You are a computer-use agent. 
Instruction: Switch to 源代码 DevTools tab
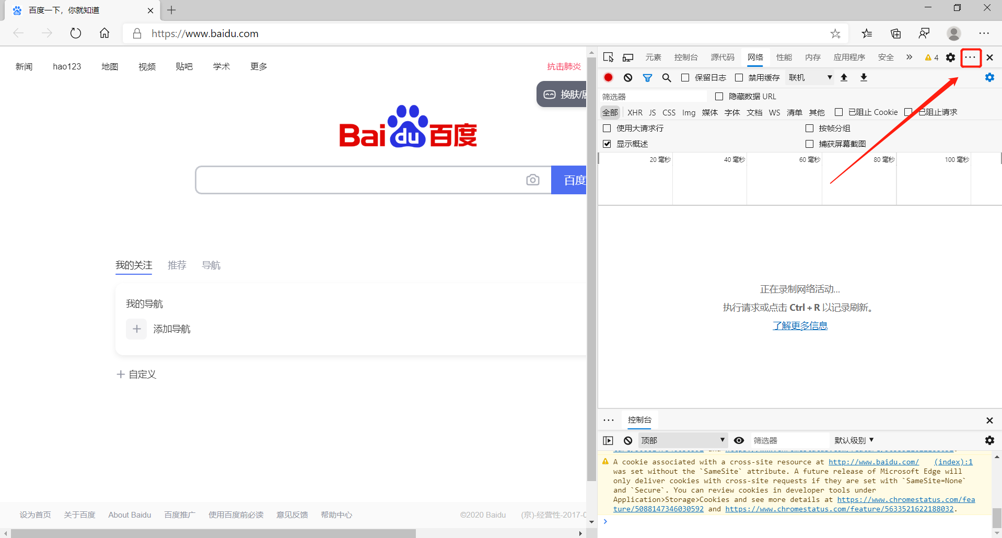coord(723,57)
